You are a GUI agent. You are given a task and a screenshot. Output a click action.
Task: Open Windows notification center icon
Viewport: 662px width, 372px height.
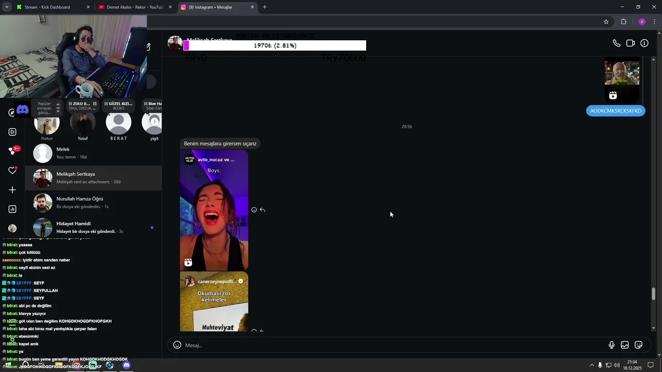pyautogui.click(x=651, y=365)
